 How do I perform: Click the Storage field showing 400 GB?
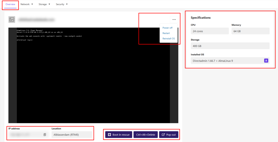[230, 46]
